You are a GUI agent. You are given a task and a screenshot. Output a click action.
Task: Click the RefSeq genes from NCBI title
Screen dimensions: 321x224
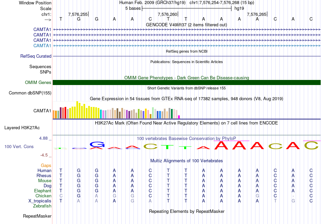click(187, 51)
